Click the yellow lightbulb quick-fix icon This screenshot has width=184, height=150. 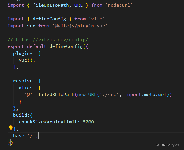[x=11, y=128]
